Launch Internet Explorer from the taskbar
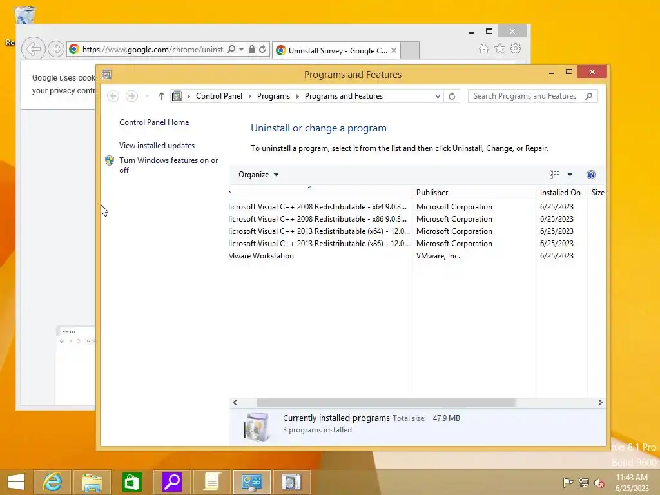Screen dimensions: 660x495 tap(52, 482)
